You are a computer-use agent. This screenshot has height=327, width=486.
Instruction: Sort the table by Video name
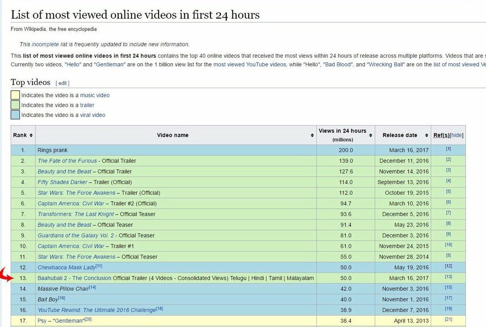pos(313,135)
